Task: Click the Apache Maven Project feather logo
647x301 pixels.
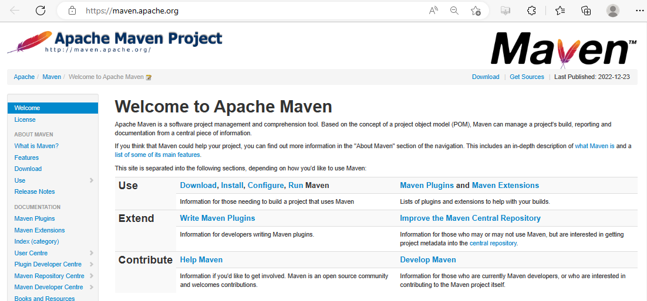Action: (114, 42)
